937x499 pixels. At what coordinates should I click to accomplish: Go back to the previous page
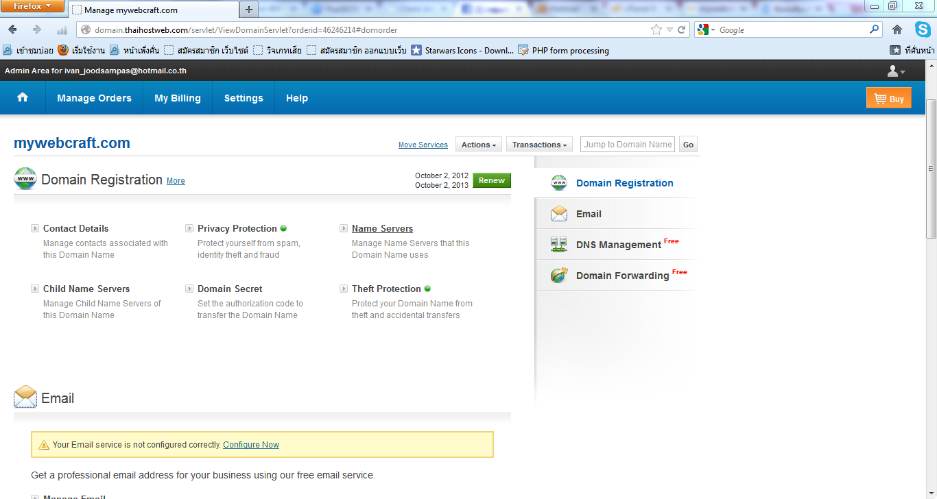pyautogui.click(x=12, y=29)
